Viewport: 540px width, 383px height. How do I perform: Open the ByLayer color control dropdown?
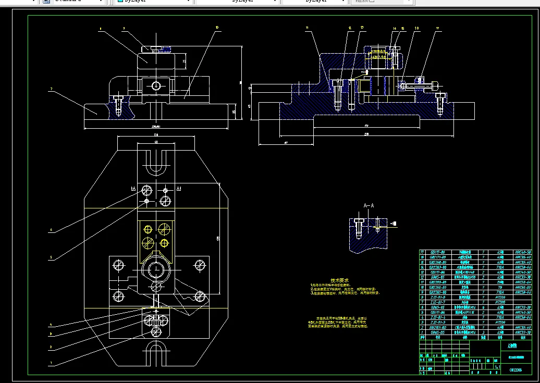(154, 1)
